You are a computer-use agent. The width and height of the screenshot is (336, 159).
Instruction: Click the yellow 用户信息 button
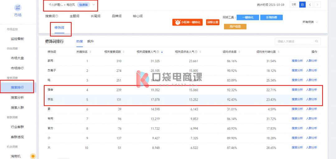(235, 26)
